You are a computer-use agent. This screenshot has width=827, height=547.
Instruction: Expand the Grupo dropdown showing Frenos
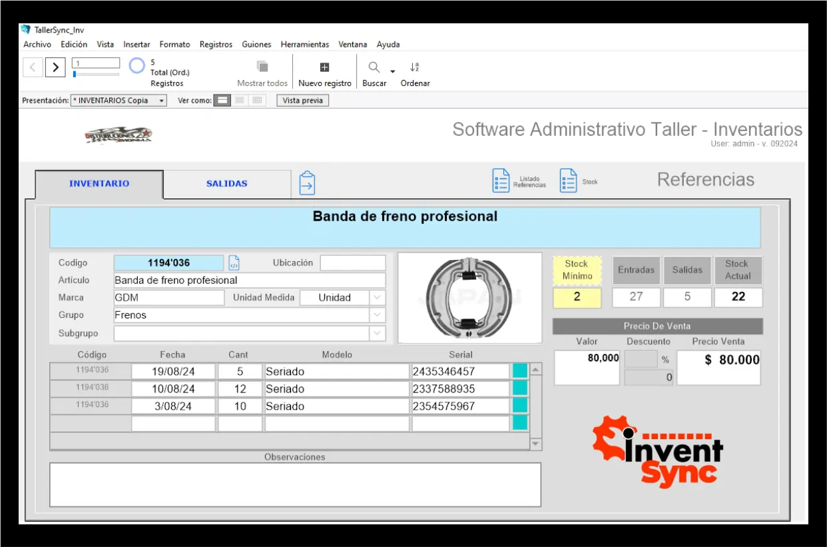click(378, 315)
